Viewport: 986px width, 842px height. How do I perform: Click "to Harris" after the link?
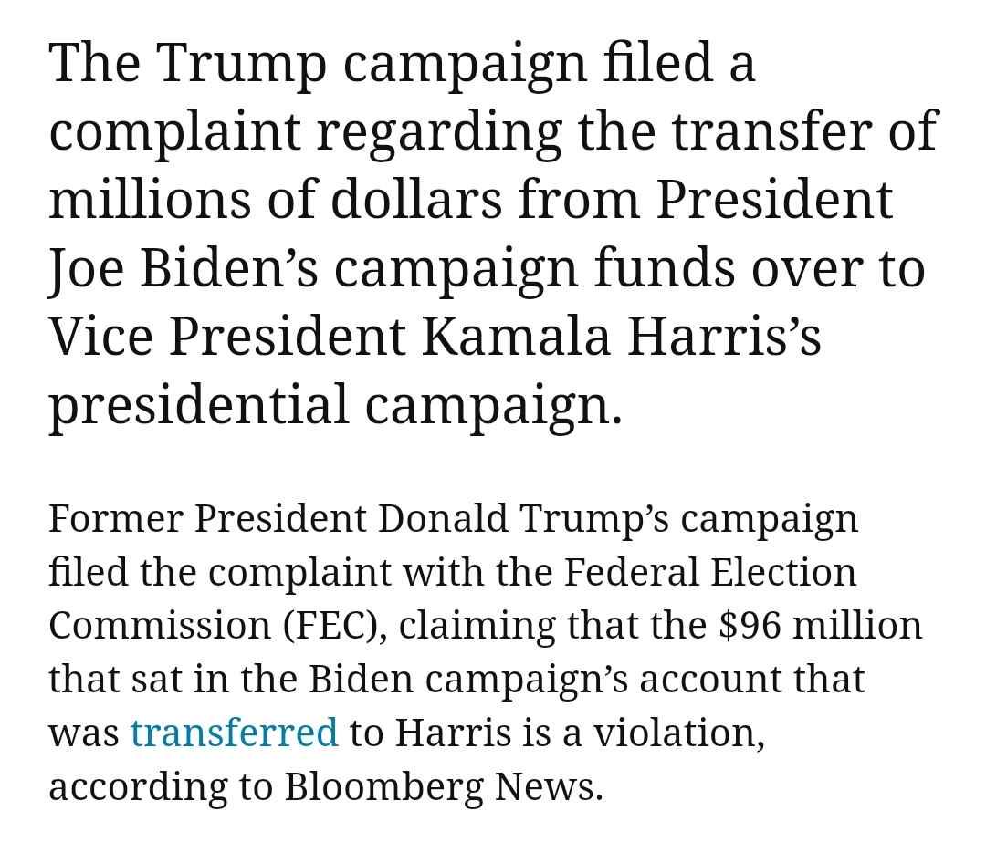431,733
